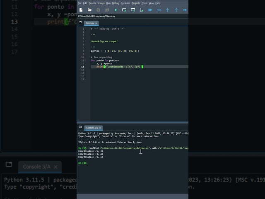The image size is (265, 199).
Task: Click the Save file icon
Action: click(x=98, y=10)
